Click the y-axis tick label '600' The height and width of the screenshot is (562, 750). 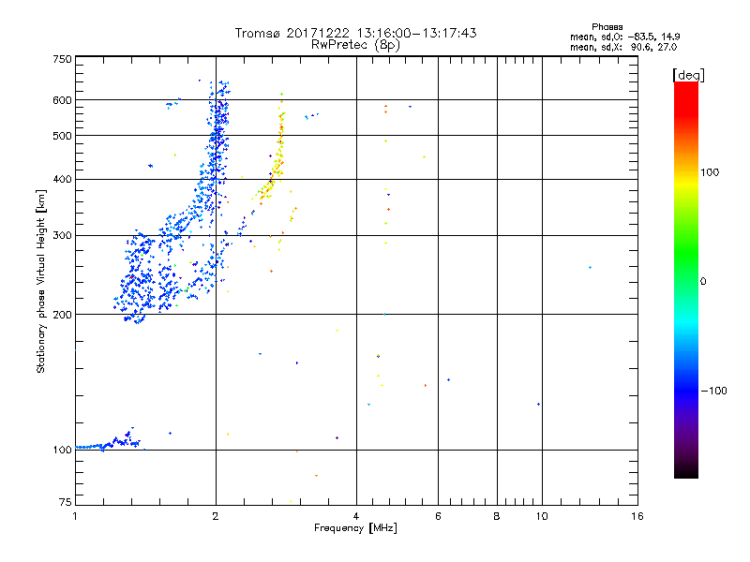point(62,100)
